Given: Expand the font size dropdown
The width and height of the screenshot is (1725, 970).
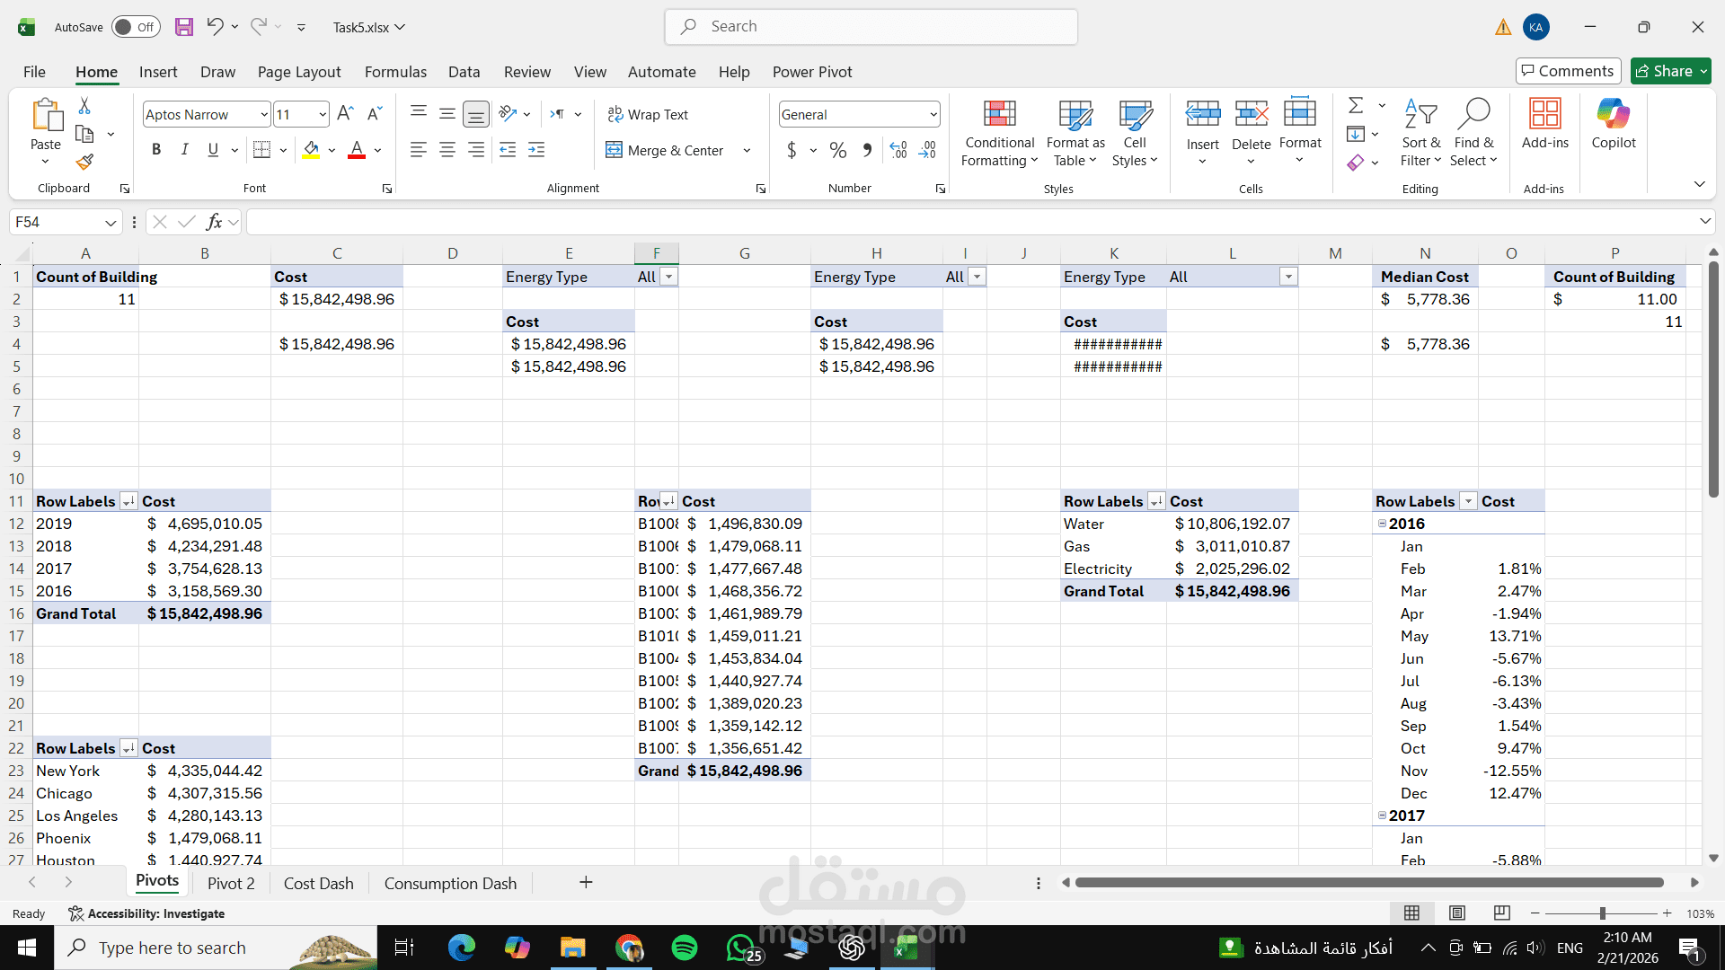Looking at the screenshot, I should (x=323, y=115).
